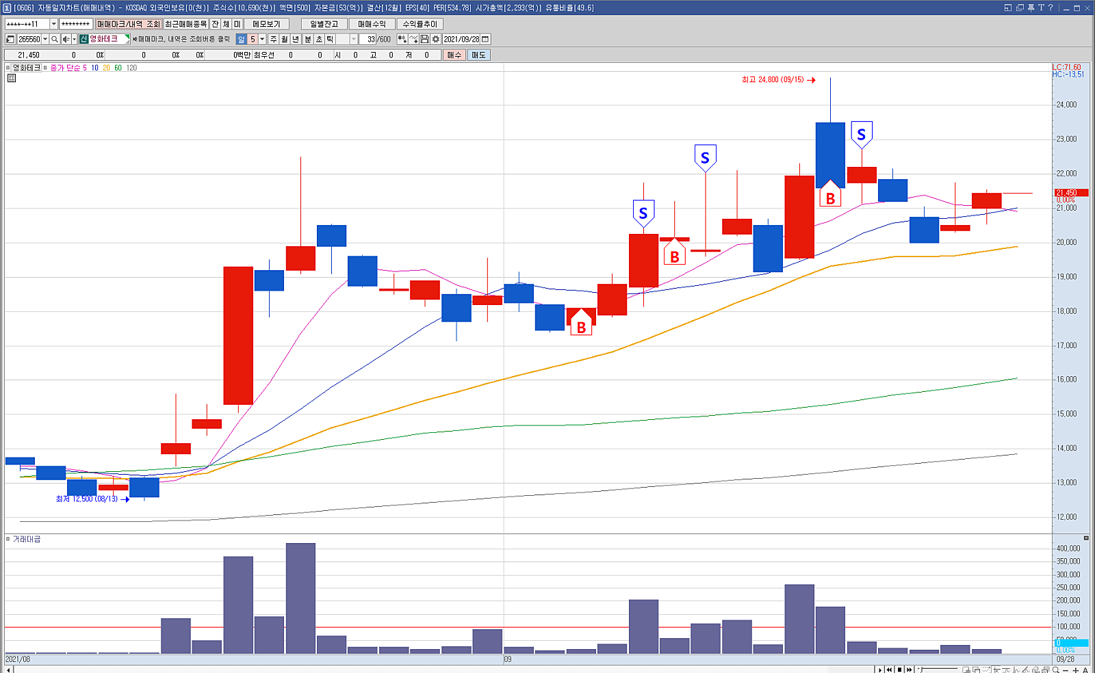
Task: Click the 최저 12,500 (08/13) low label
Action: click(x=87, y=499)
